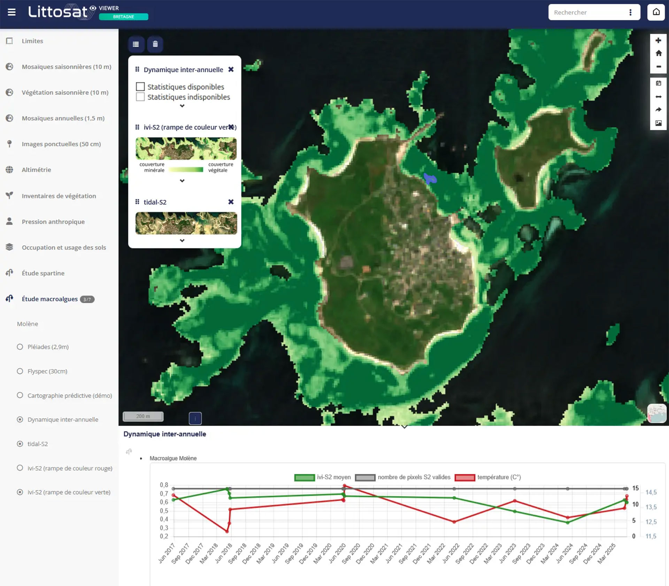Remove the tidal-S2 layer with X

pos(231,202)
